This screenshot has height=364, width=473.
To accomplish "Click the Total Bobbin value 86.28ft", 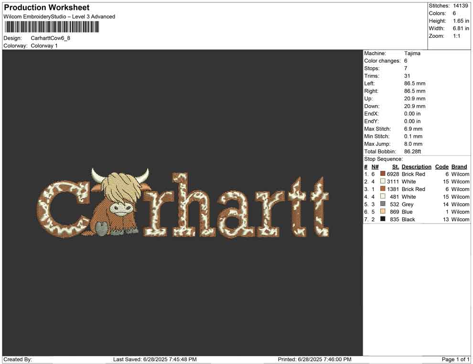I will point(412,151).
